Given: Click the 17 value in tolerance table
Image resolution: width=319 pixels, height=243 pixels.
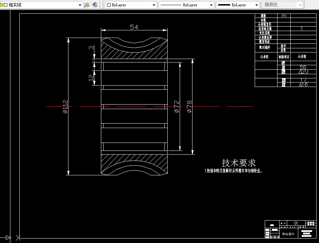Looking at the screenshot, I should click(303, 80).
